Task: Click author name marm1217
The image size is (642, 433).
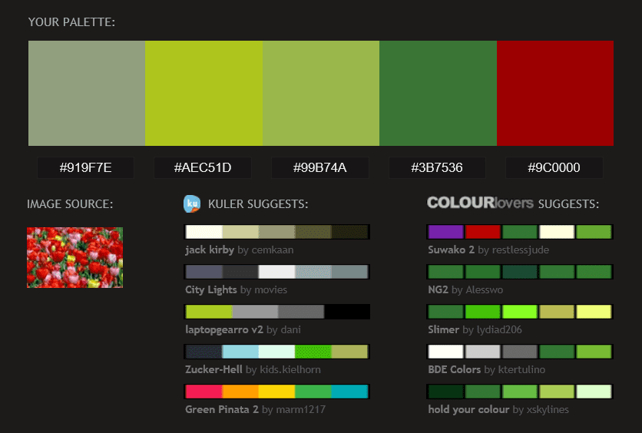Action: [x=301, y=409]
